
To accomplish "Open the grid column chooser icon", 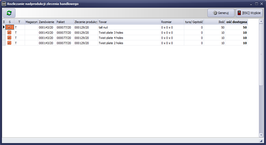I will [4, 22].
